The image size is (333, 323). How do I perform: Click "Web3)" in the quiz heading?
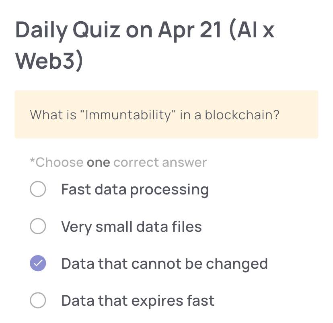49,60
